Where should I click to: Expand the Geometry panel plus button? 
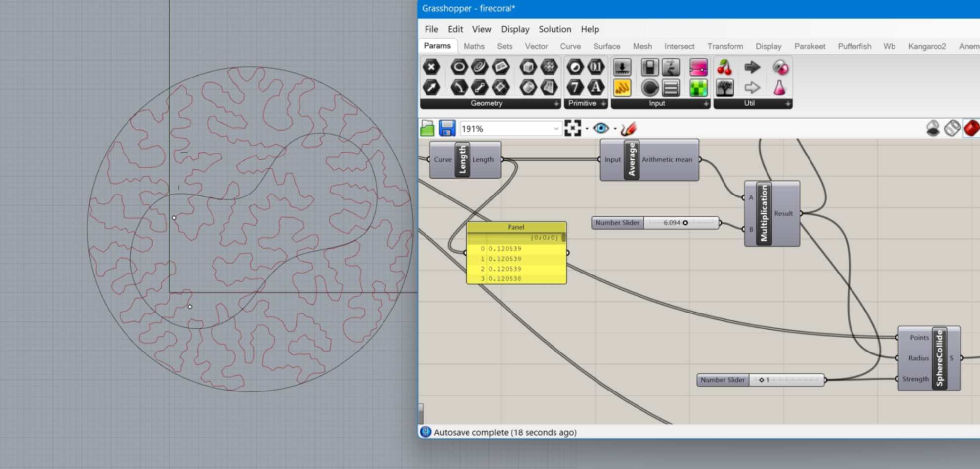(556, 104)
